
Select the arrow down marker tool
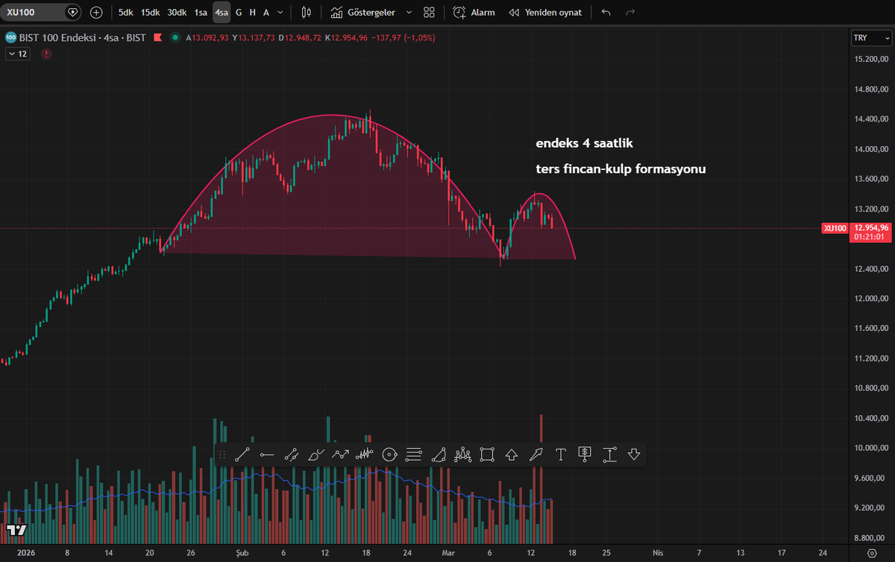click(x=634, y=454)
